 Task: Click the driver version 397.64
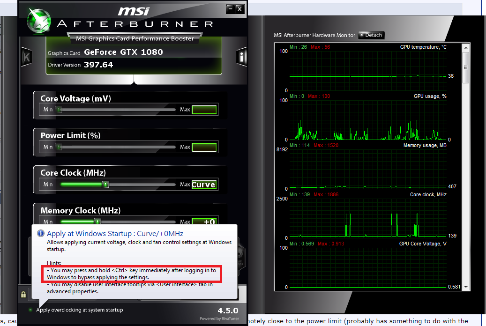pyautogui.click(x=98, y=65)
